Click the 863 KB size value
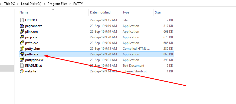The width and height of the screenshot is (236, 104). (168, 54)
